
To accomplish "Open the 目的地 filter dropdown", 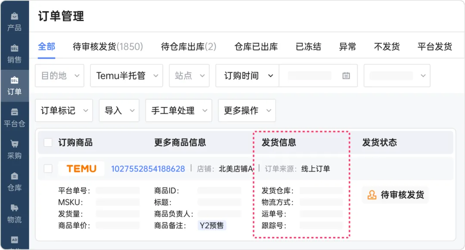I will (x=59, y=75).
